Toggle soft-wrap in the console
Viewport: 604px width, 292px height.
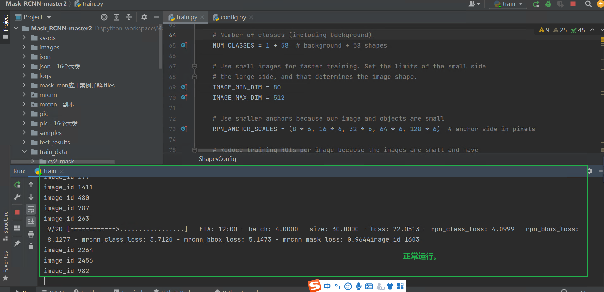(31, 209)
